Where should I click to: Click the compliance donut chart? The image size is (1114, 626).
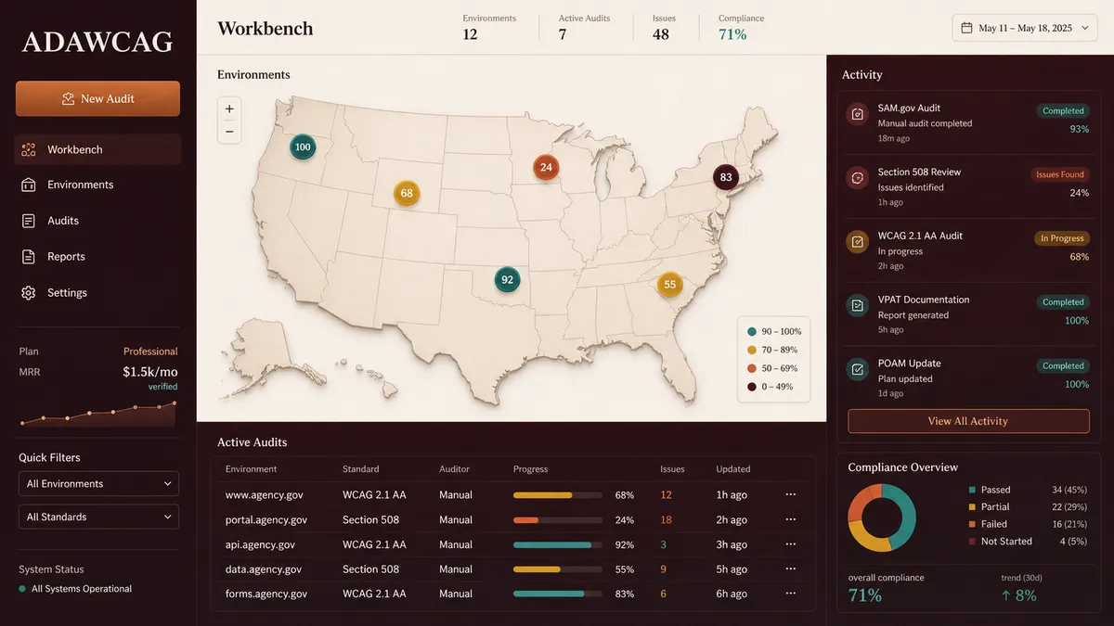(882, 517)
